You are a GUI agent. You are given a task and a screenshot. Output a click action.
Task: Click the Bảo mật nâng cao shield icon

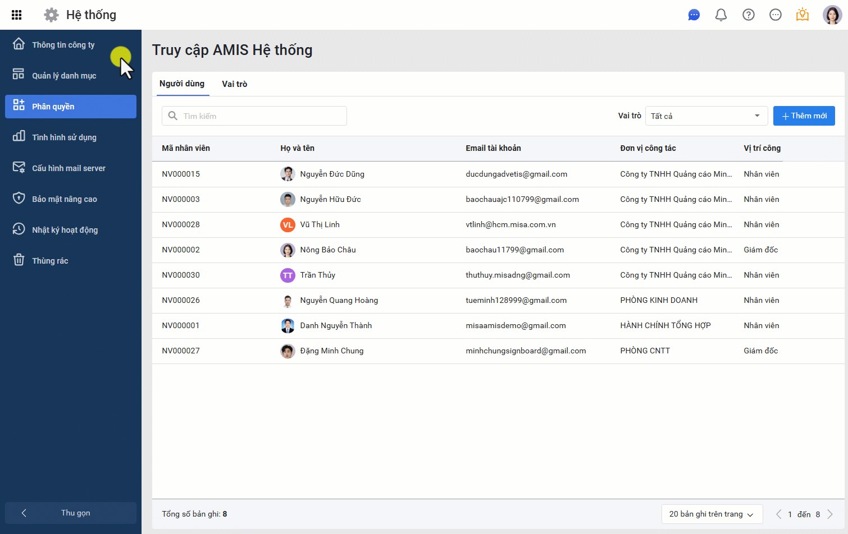pyautogui.click(x=19, y=198)
